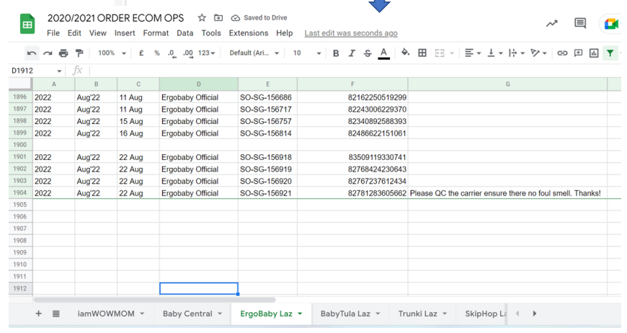
Task: Change the text color
Action: pos(383,53)
